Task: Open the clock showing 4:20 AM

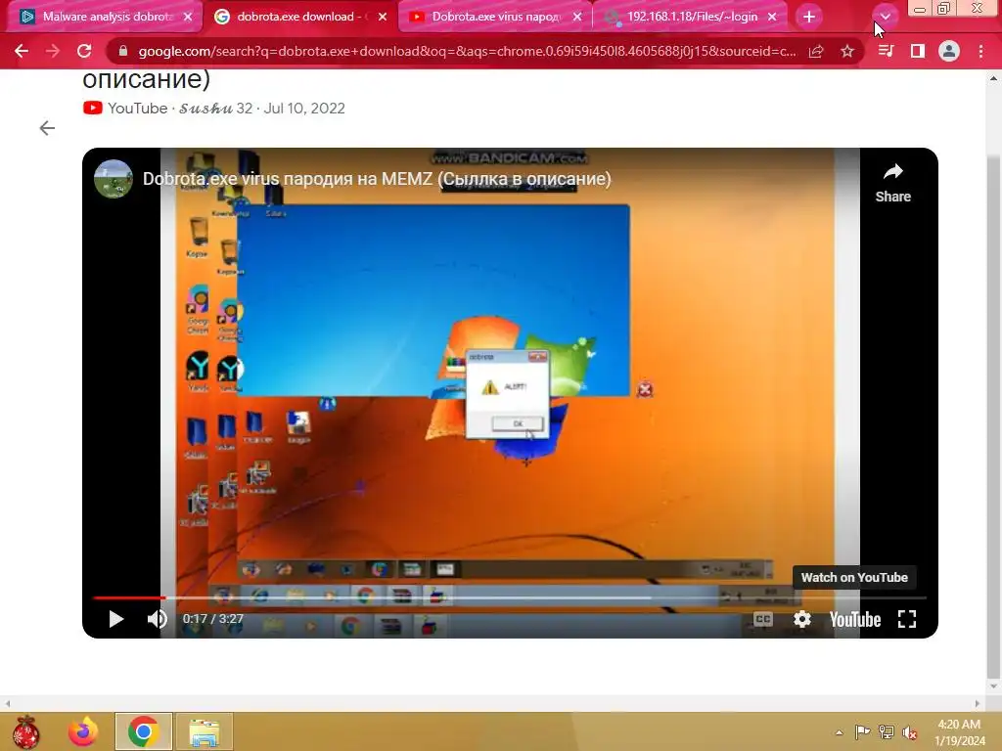Action: click(959, 731)
